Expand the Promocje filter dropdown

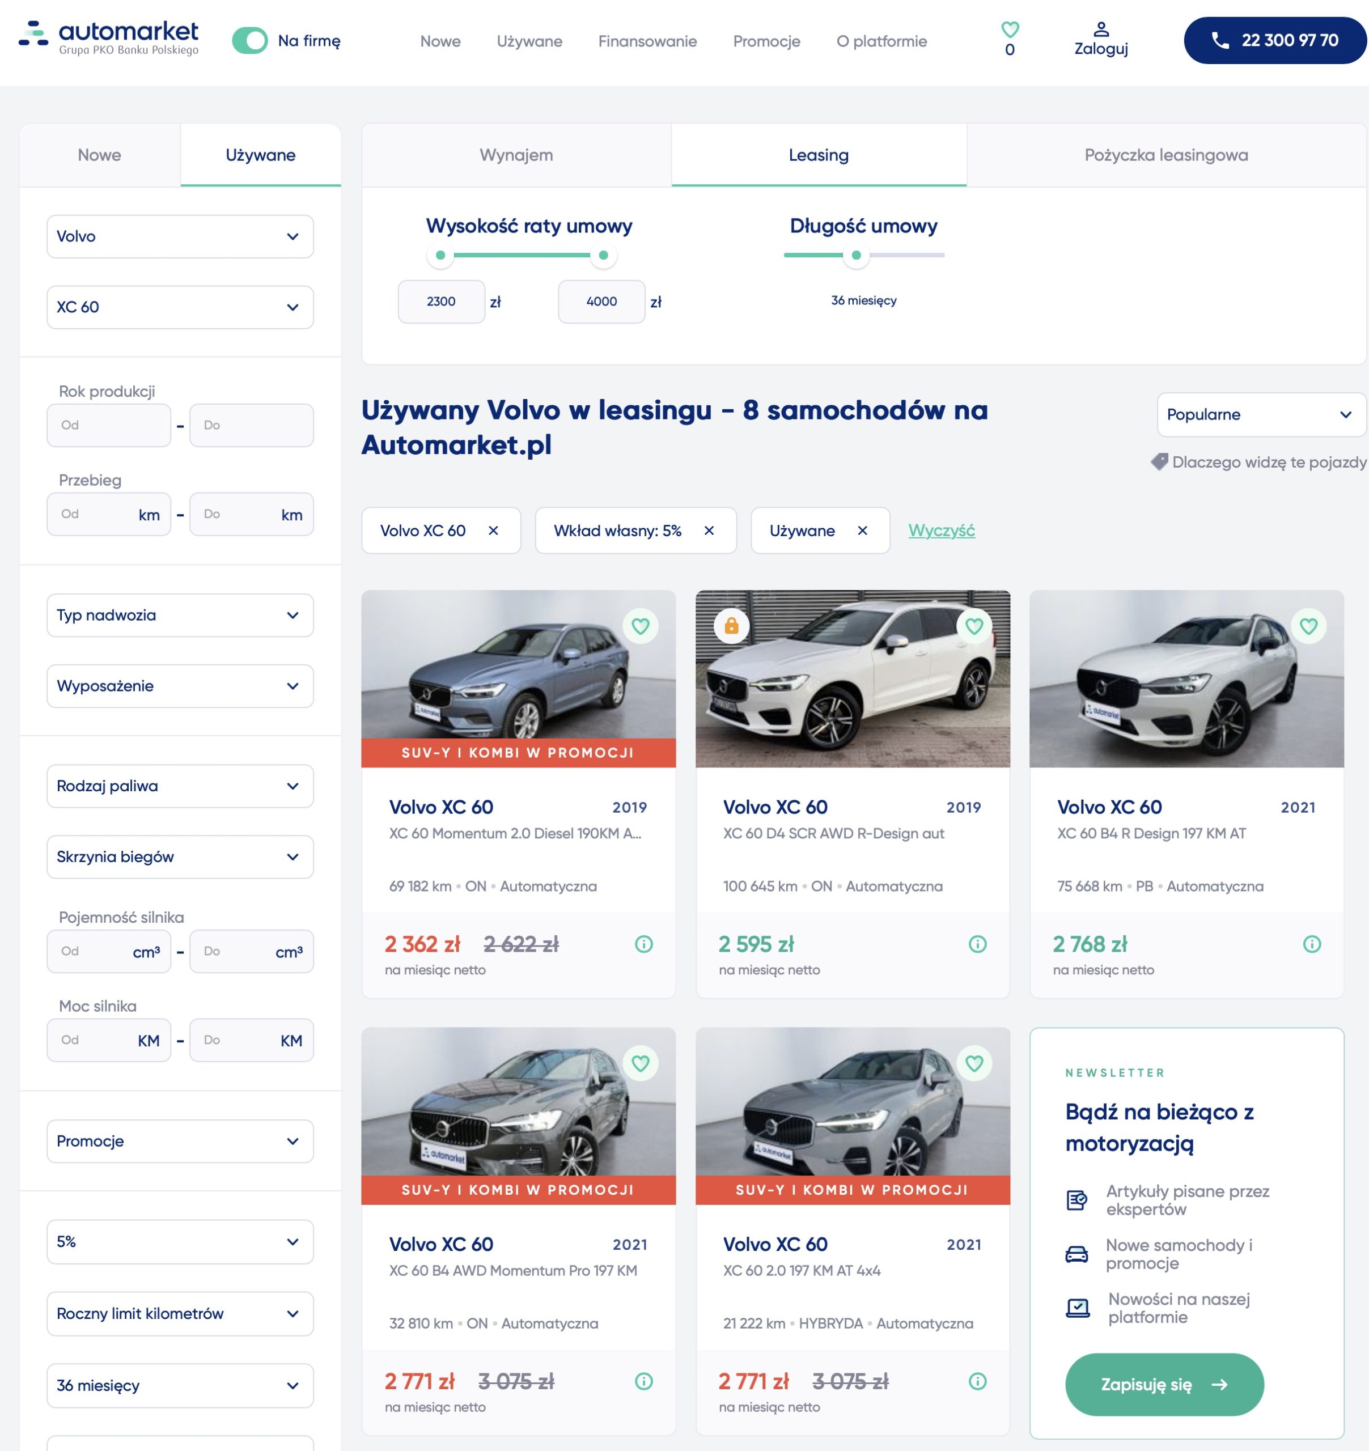(180, 1142)
